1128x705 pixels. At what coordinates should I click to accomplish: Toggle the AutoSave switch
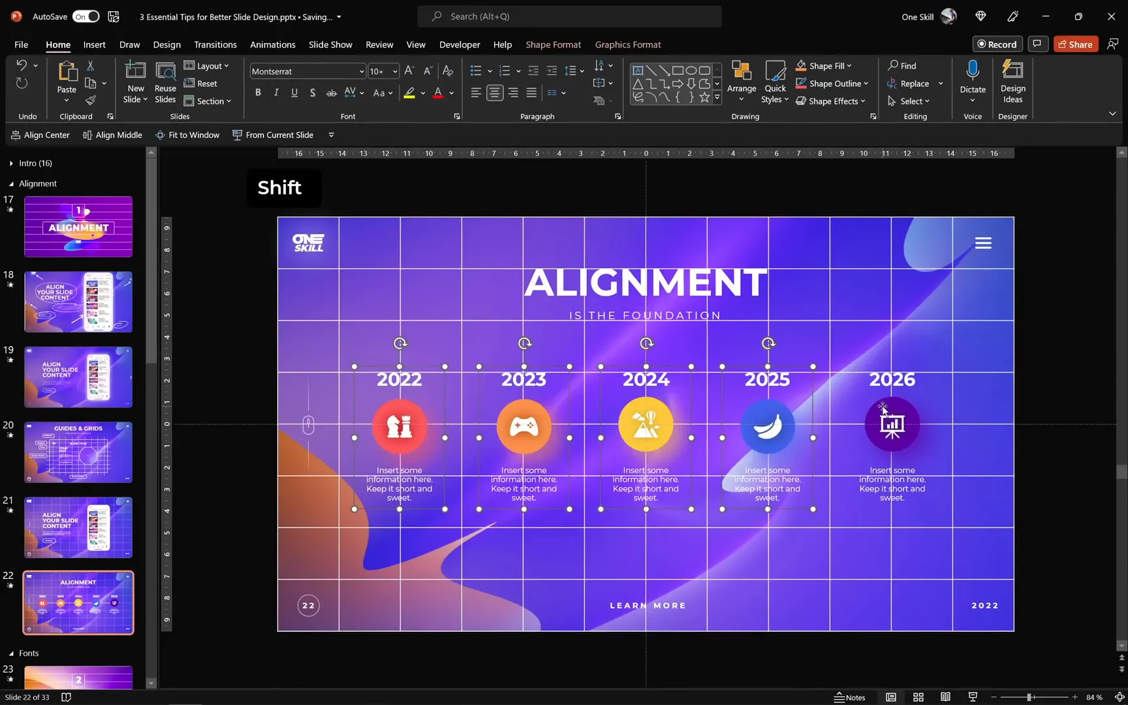coord(86,16)
